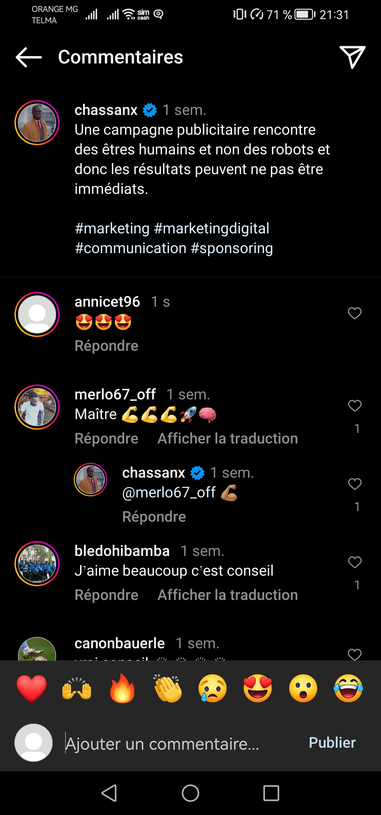Show translation of bledohibamba's comment
This screenshot has height=815, width=381.
click(x=228, y=595)
